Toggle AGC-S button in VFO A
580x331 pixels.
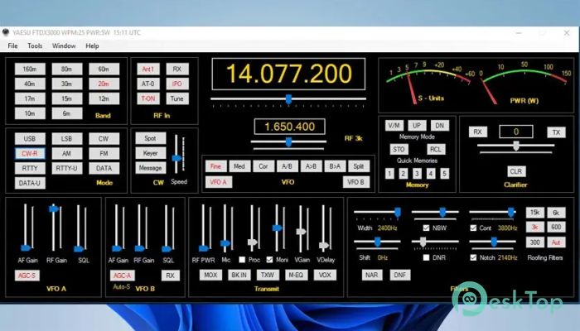(x=27, y=276)
